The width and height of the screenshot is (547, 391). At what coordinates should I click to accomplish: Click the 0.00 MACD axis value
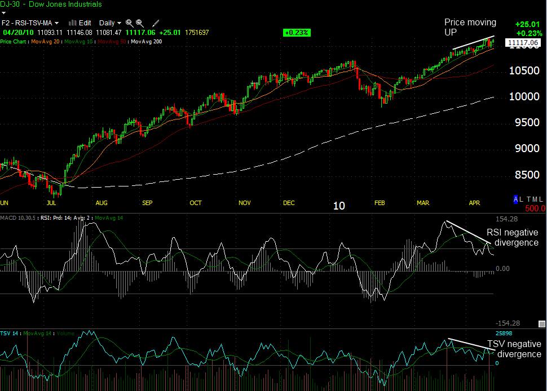(x=502, y=269)
